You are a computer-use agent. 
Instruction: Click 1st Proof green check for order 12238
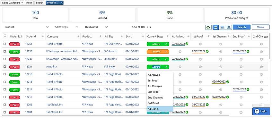(207, 51)
